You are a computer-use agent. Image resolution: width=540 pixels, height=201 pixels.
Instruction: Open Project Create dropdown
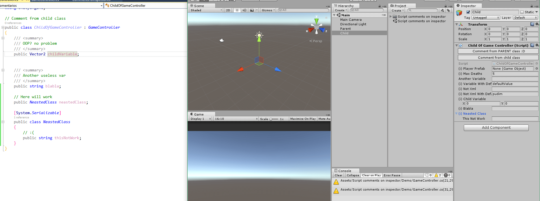pyautogui.click(x=398, y=10)
